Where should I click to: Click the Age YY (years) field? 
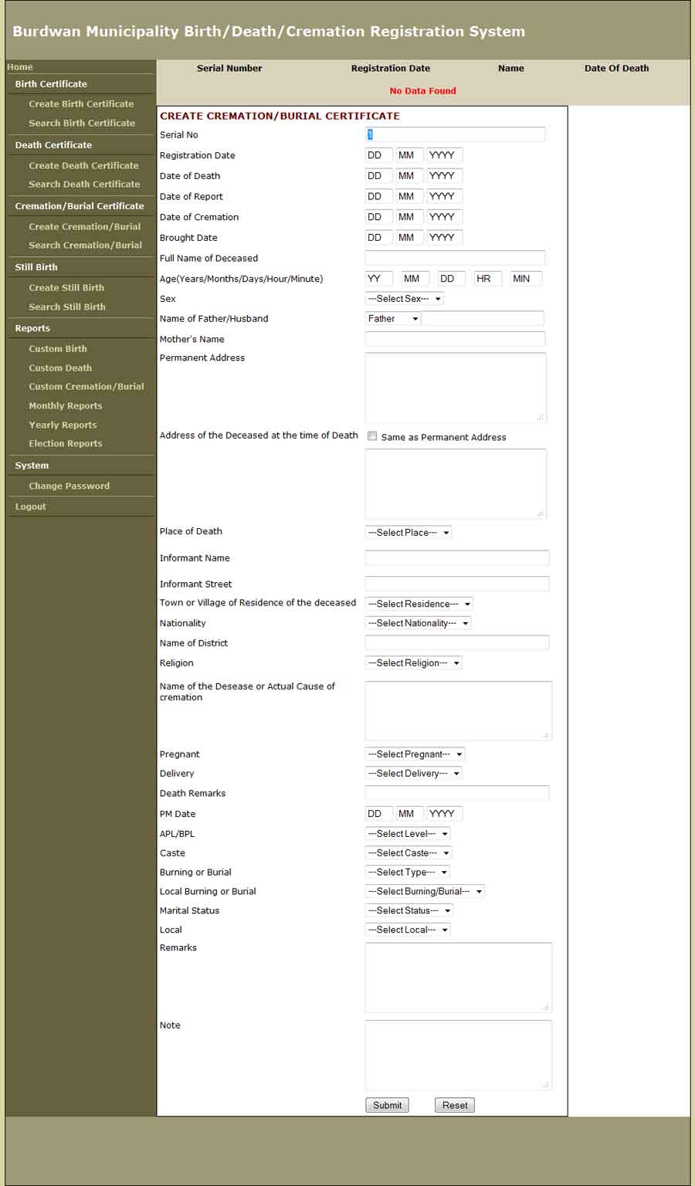point(379,279)
